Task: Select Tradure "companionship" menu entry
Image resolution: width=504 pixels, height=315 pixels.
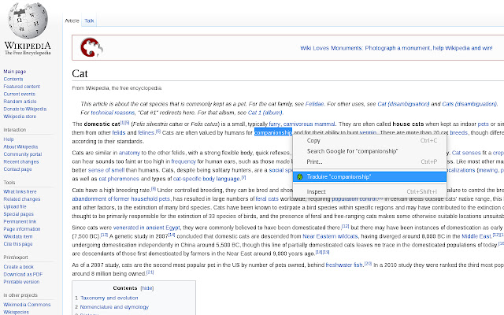Action: (x=369, y=176)
